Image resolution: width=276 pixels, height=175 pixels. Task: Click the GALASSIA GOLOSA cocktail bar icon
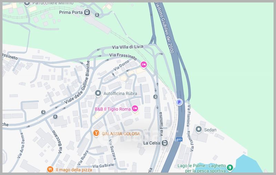coord(96,133)
